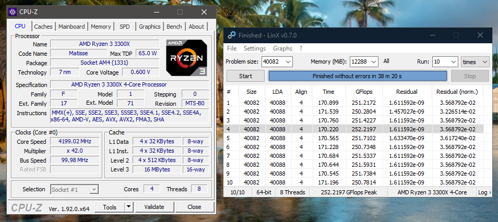The width and height of the screenshot is (498, 222).
Task: Select run row 3 with 251.4227 GFlops
Action: pyautogui.click(x=354, y=120)
